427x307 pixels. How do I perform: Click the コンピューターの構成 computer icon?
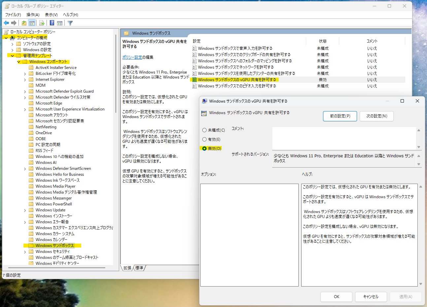coord(13,38)
